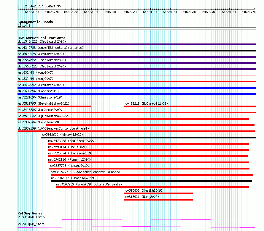Open nsv5598174 (Ebert2021) variant
Viewport: 264px width, 231px height.
pos(68,147)
